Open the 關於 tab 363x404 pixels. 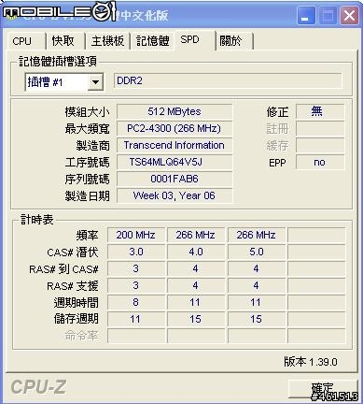(234, 41)
